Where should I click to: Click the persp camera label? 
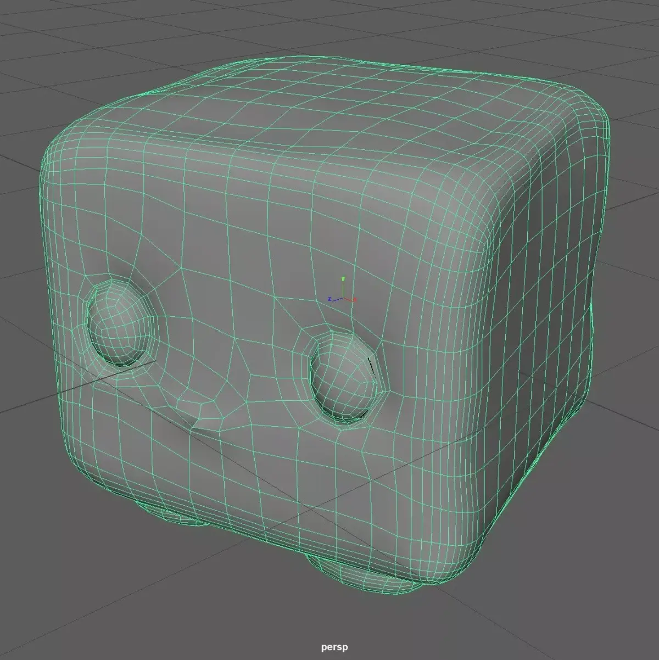[x=335, y=648]
